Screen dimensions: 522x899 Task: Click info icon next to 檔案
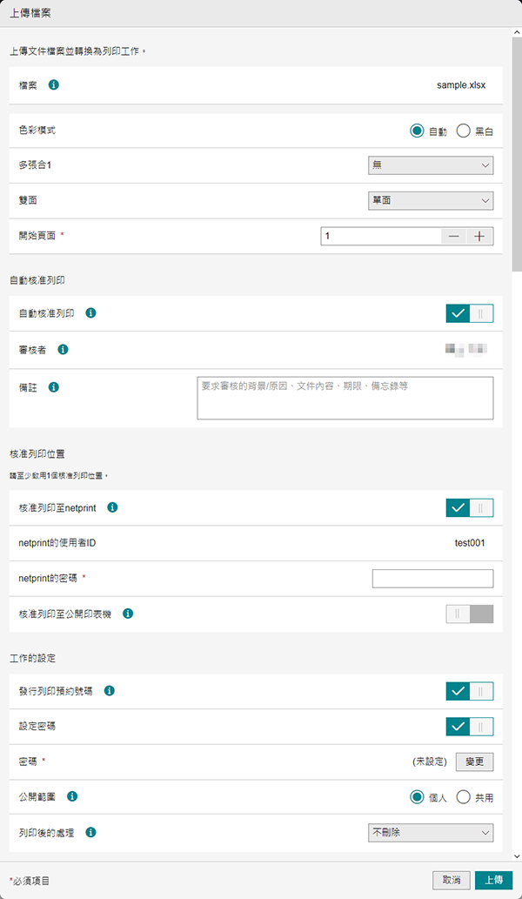(x=54, y=85)
